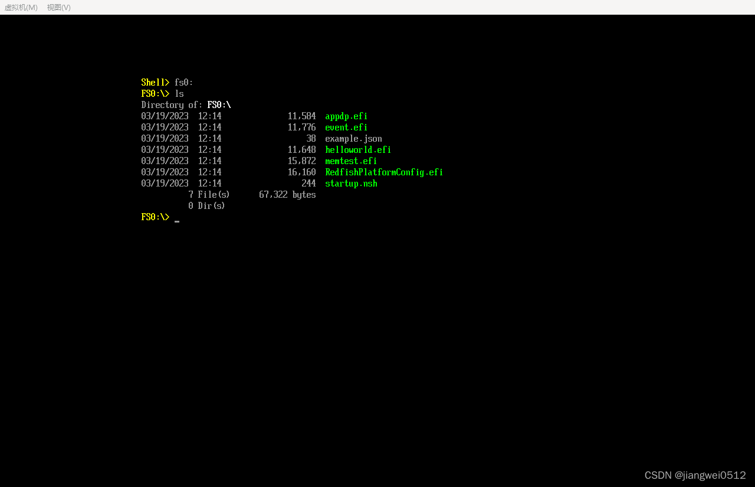755x487 pixels.
Task: Select the Shell> prompt text
Action: (x=155, y=82)
